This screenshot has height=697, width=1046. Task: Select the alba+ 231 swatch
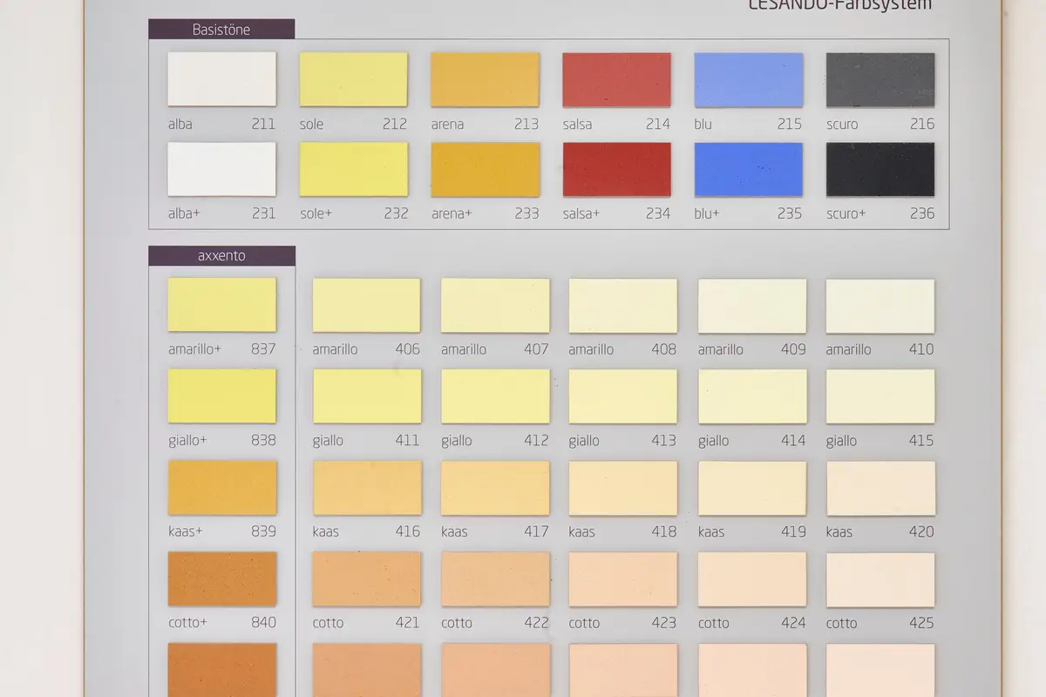pos(222,169)
